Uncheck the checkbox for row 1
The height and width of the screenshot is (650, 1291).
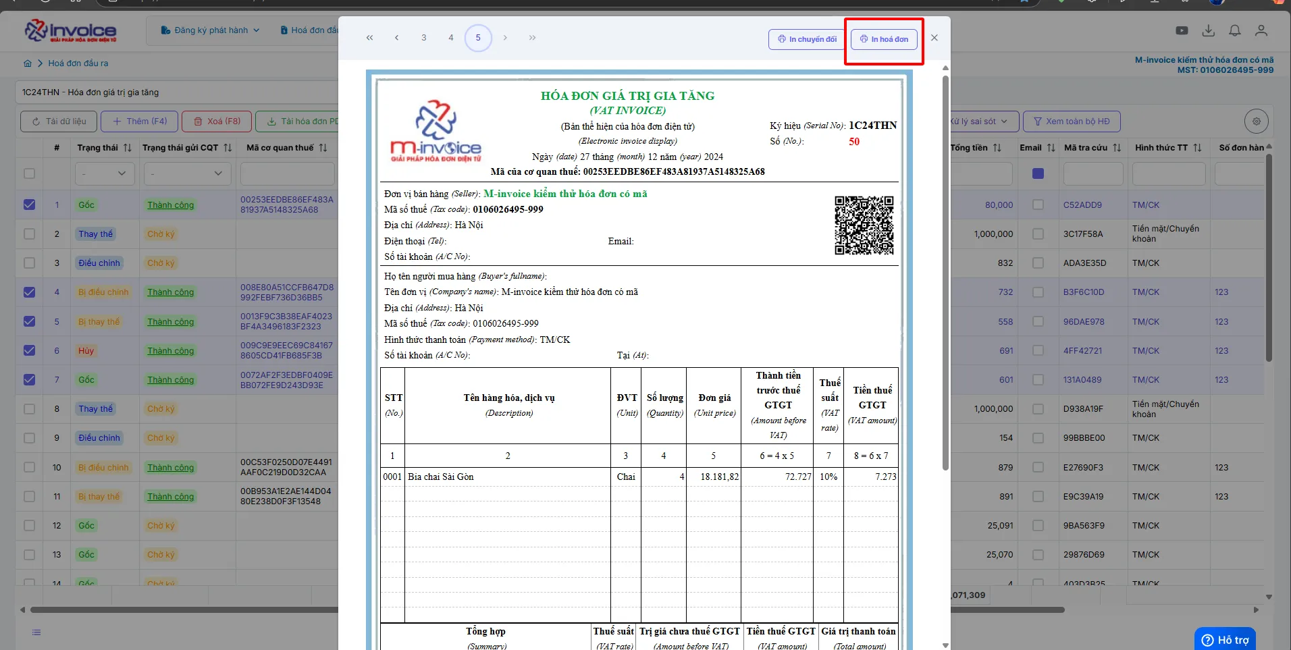click(x=29, y=205)
